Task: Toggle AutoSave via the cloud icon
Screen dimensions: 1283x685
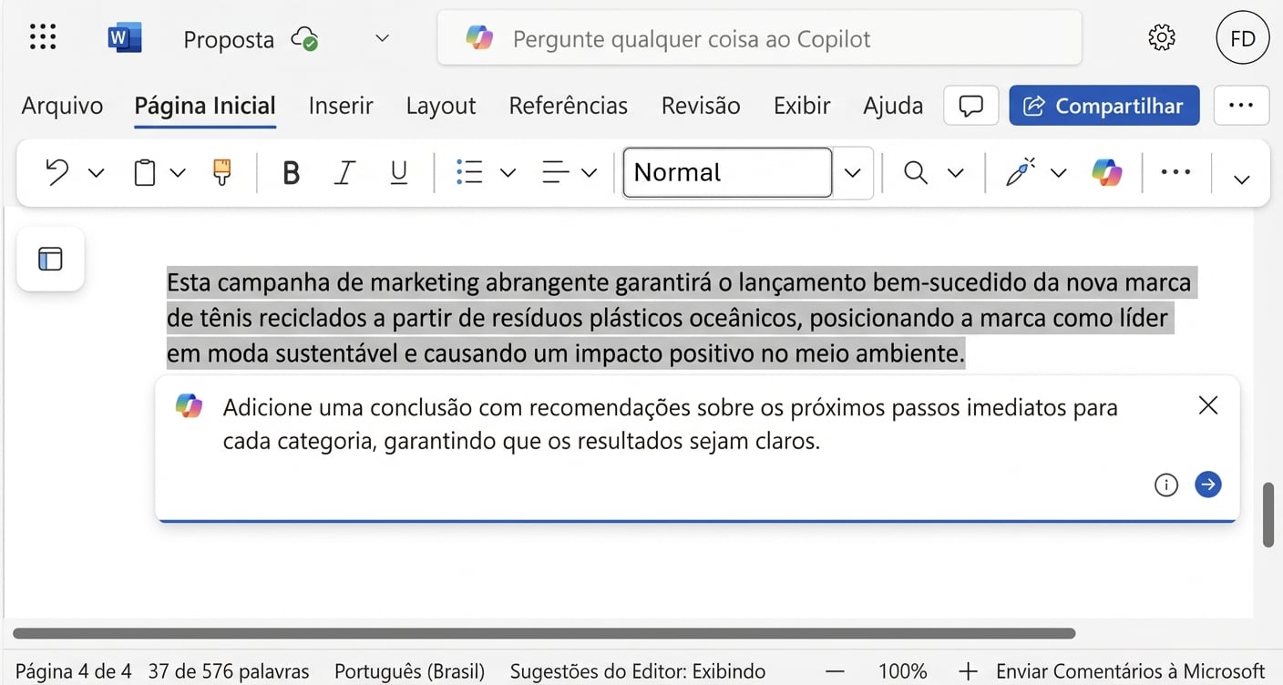Action: tap(305, 39)
